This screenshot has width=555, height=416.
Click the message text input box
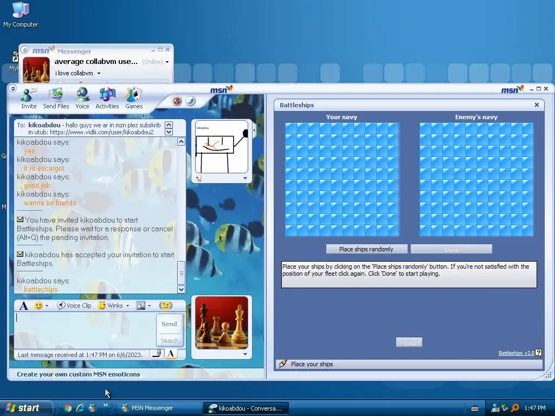(85, 330)
